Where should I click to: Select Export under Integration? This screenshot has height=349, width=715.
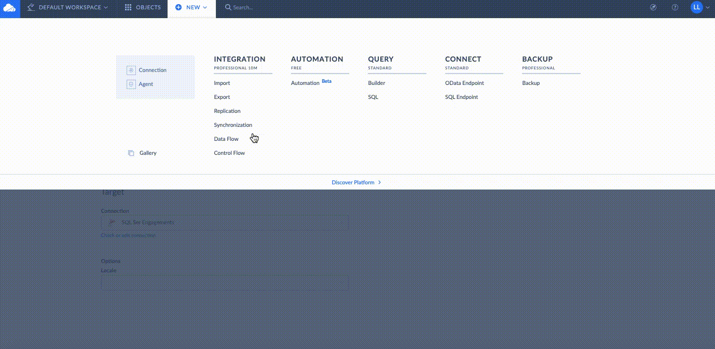coord(222,97)
